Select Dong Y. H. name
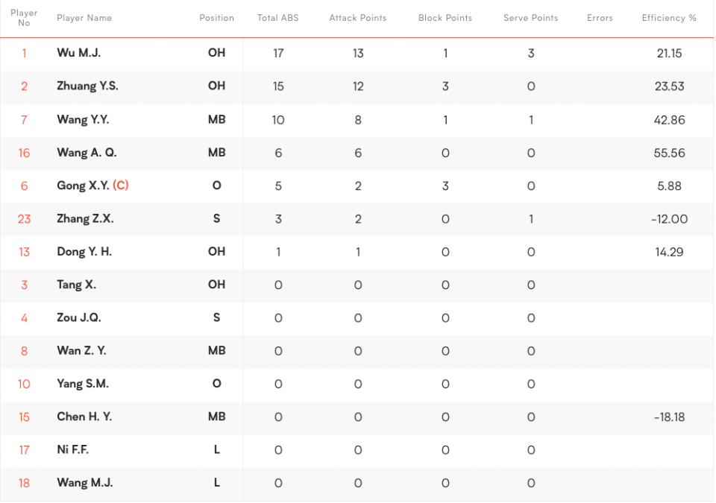The image size is (716, 503). (x=84, y=252)
